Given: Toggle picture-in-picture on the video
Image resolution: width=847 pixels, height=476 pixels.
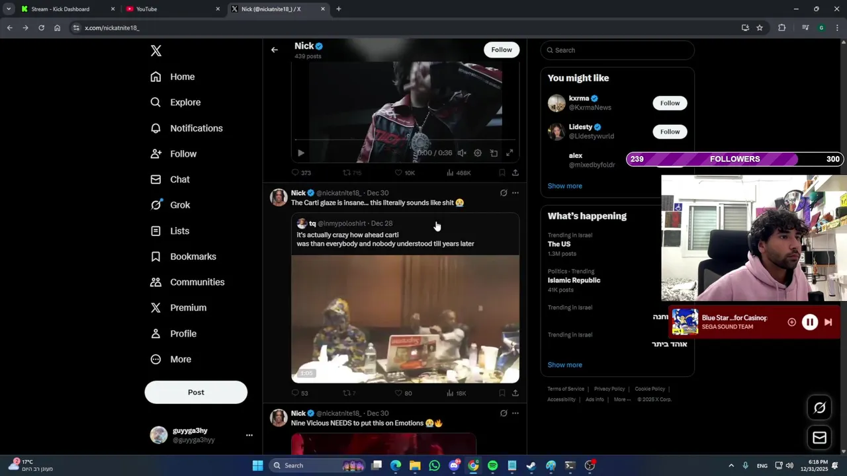Looking at the screenshot, I should pyautogui.click(x=494, y=153).
